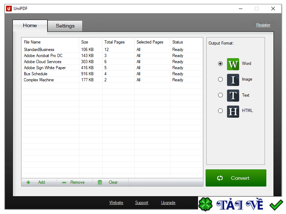Click the Clear button label text

tap(113, 182)
